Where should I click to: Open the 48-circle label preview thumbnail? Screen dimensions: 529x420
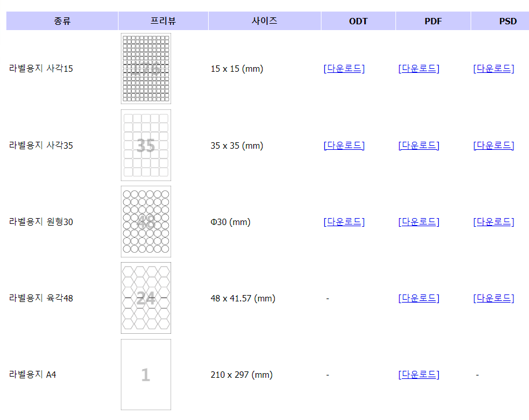(146, 222)
